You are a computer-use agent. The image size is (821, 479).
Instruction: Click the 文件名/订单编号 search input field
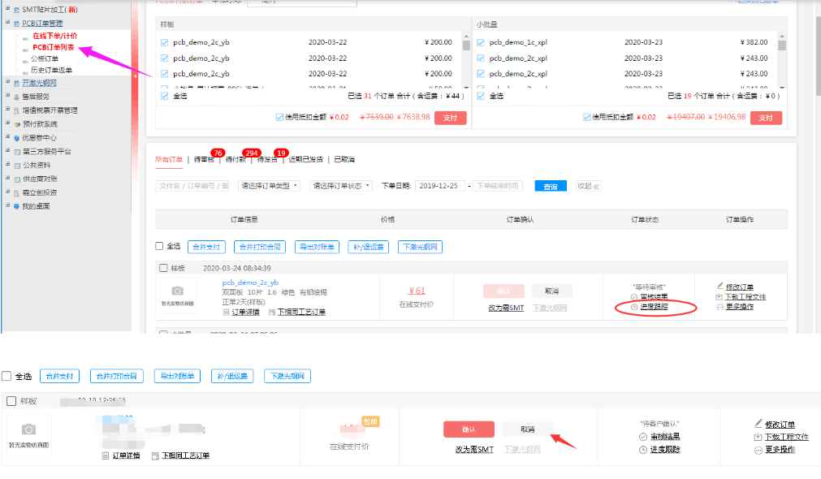[192, 186]
